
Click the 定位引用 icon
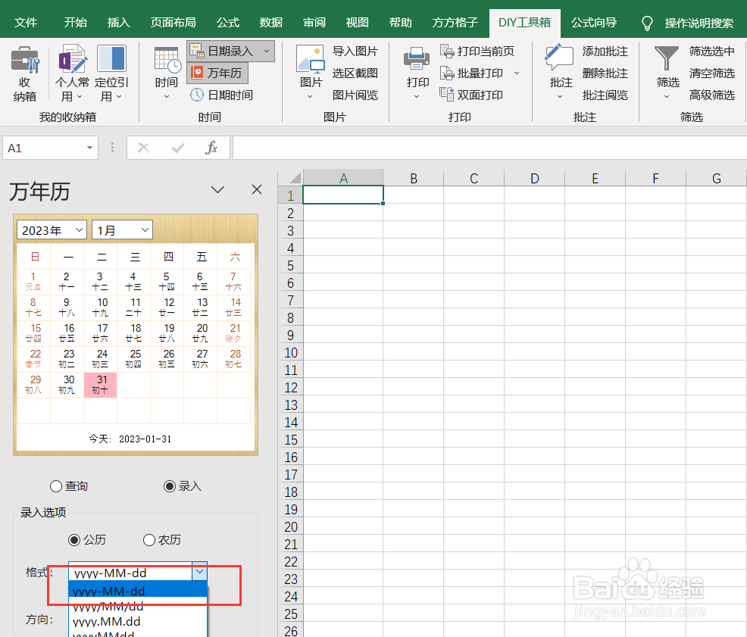point(111,59)
